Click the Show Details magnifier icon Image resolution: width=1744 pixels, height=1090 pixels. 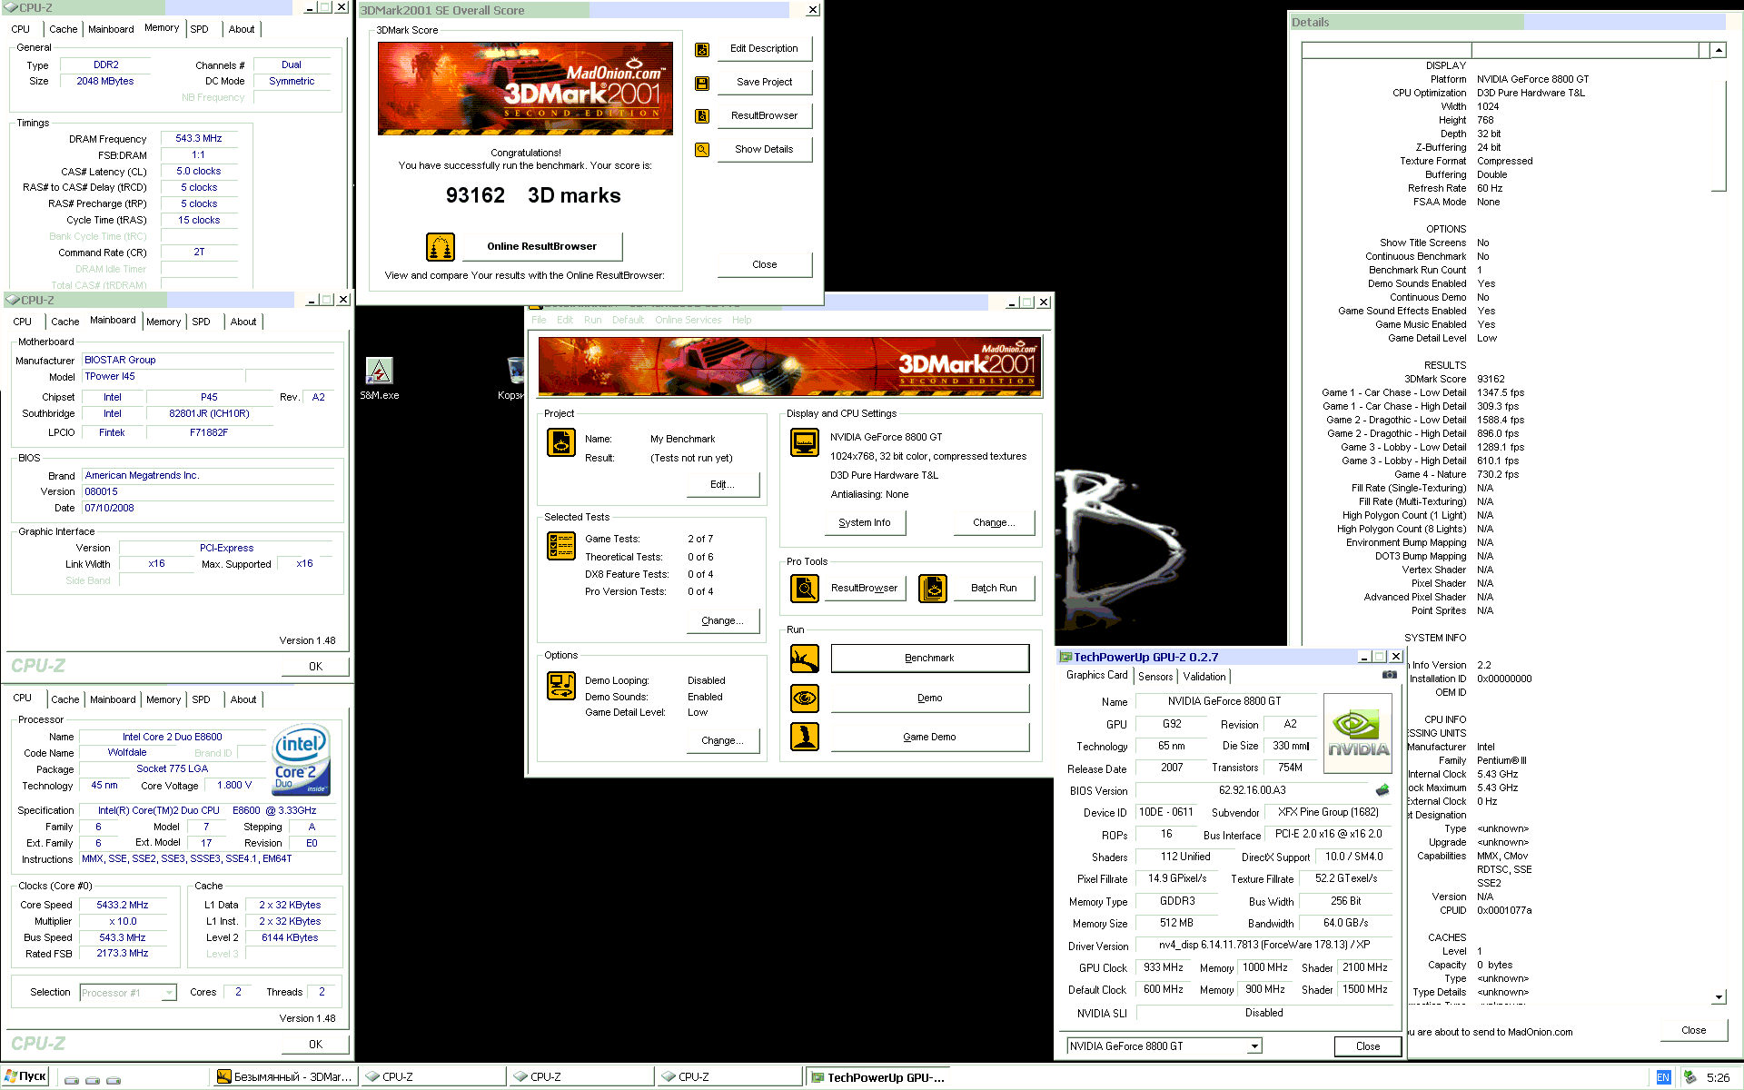click(702, 150)
